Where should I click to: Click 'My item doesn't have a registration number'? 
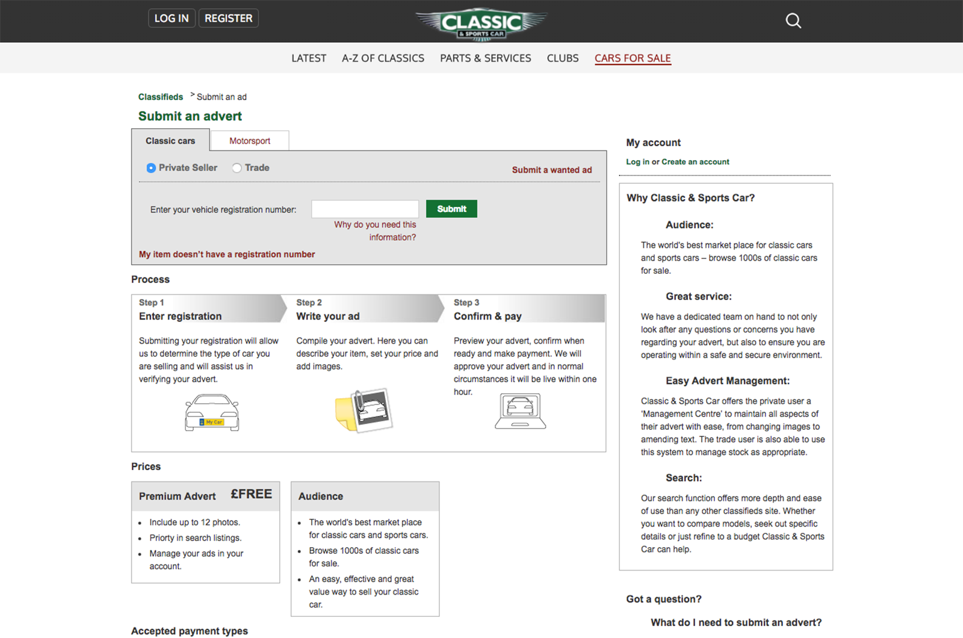pos(227,255)
